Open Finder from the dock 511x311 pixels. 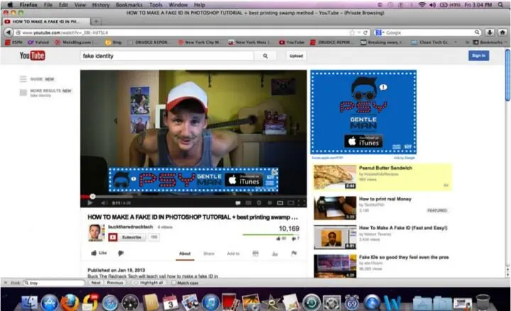pyautogui.click(x=29, y=303)
